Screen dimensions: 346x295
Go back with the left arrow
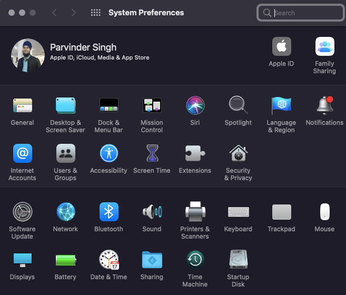54,13
